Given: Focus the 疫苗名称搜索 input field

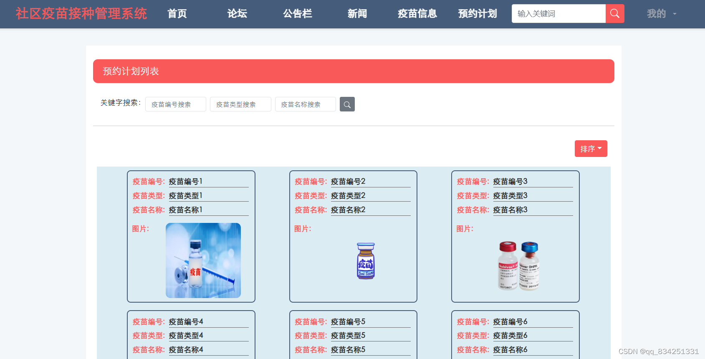Looking at the screenshot, I should 306,104.
